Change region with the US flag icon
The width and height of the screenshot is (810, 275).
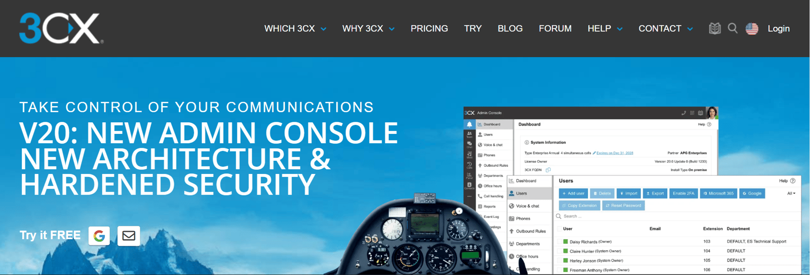752,29
